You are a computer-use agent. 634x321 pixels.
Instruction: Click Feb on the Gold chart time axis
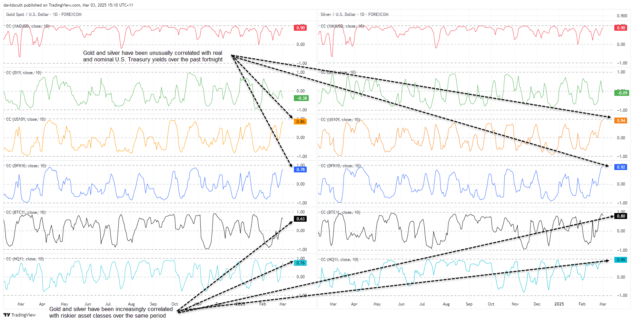(x=262, y=304)
